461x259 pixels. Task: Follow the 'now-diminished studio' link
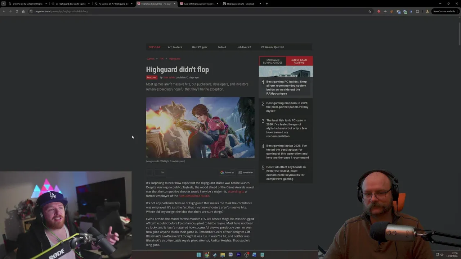pyautogui.click(x=194, y=196)
